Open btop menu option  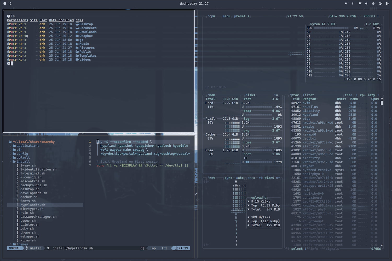(x=226, y=16)
